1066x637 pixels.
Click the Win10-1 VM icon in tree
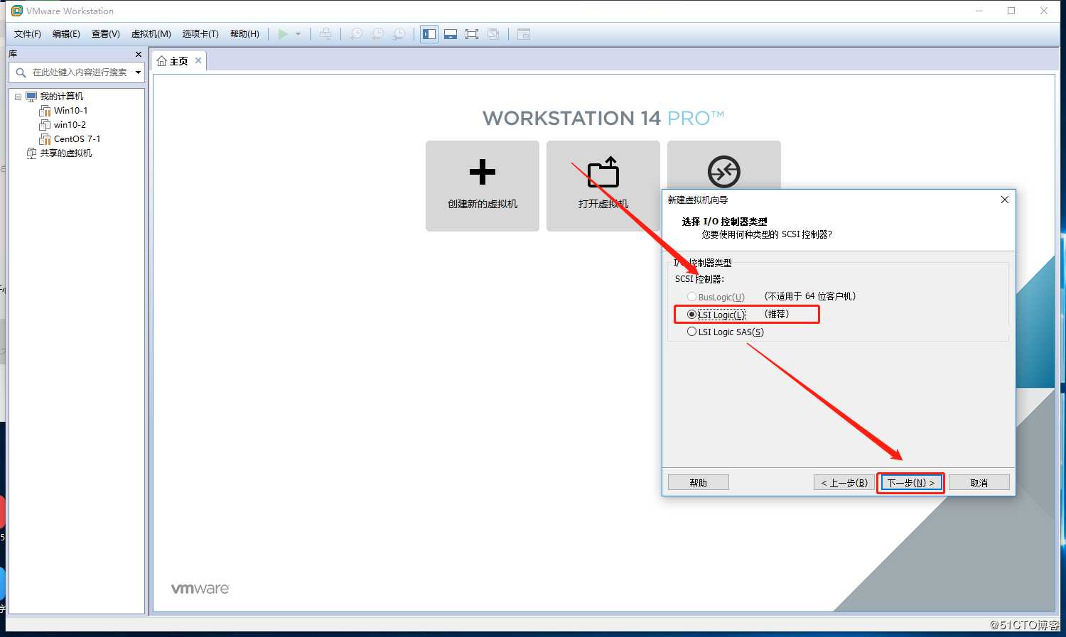click(x=45, y=111)
